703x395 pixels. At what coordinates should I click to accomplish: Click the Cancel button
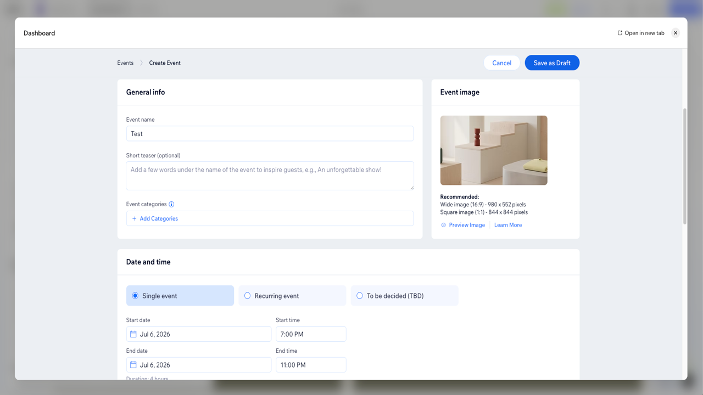[502, 63]
